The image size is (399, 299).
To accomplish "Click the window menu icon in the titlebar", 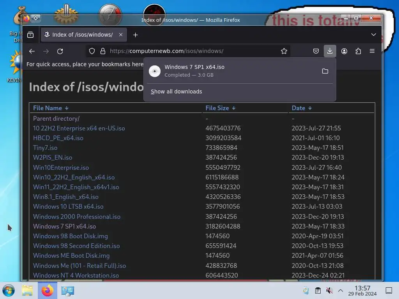I will 35,18.
